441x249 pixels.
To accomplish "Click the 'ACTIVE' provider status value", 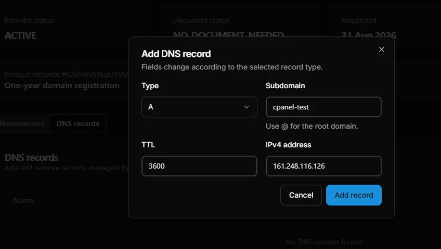I will click(20, 36).
